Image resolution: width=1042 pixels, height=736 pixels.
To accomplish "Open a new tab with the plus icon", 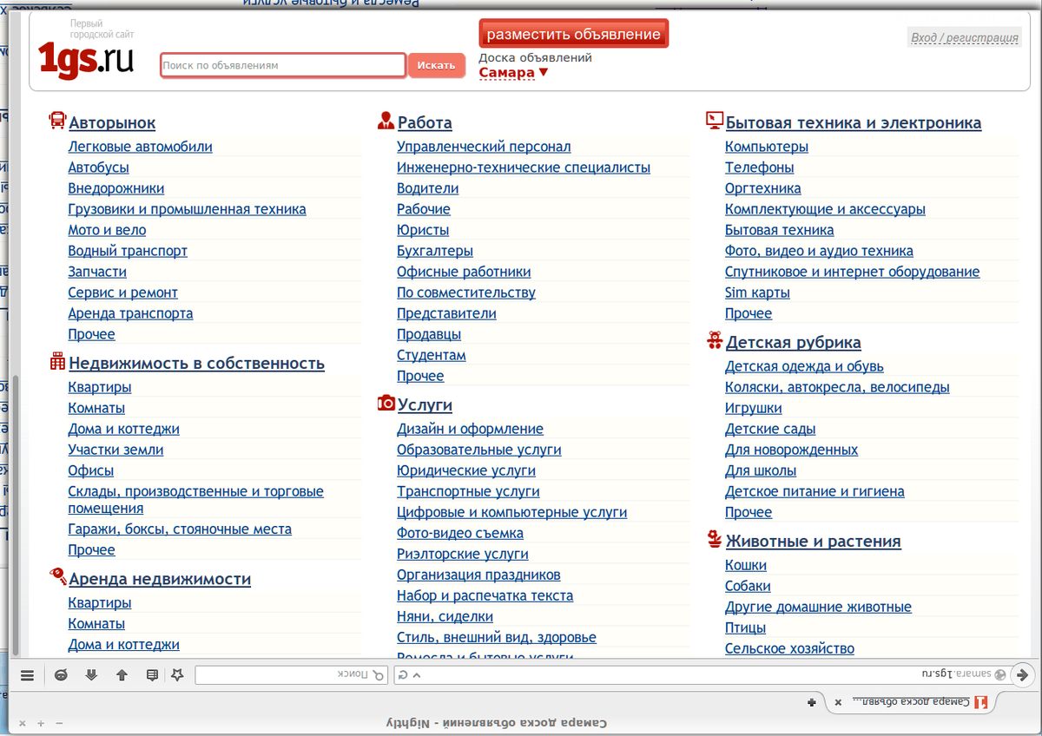I will [811, 701].
